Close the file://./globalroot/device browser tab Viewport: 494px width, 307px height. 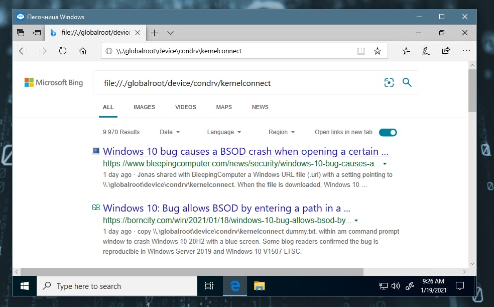pos(138,33)
